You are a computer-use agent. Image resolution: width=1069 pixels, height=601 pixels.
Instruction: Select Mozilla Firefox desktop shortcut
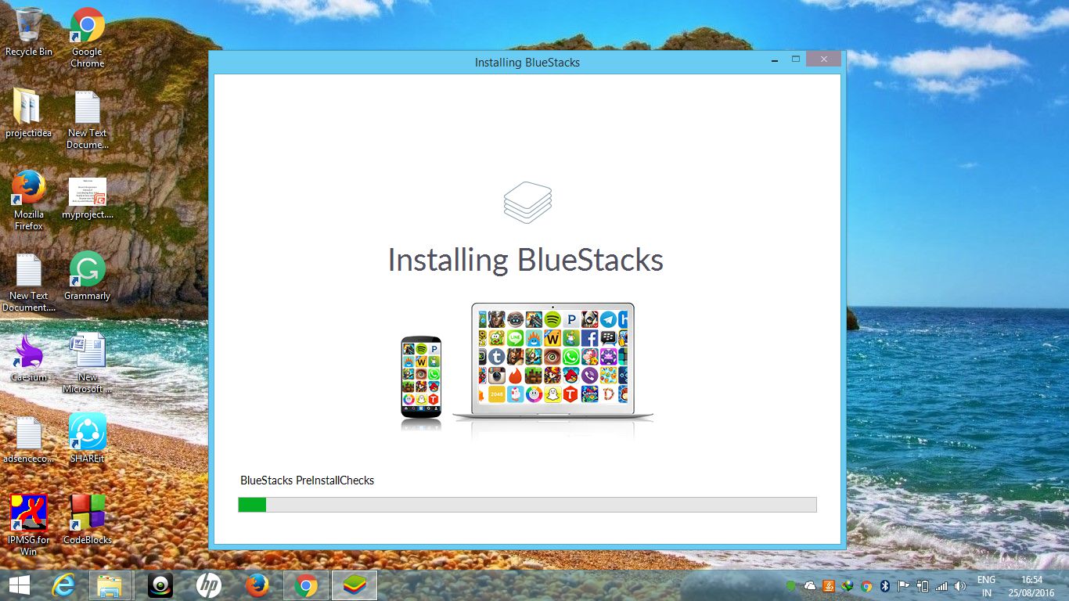point(29,200)
